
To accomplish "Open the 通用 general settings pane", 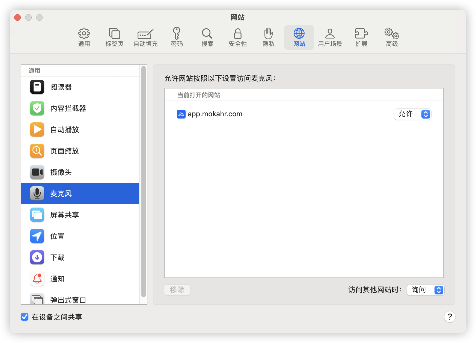I will (x=84, y=37).
